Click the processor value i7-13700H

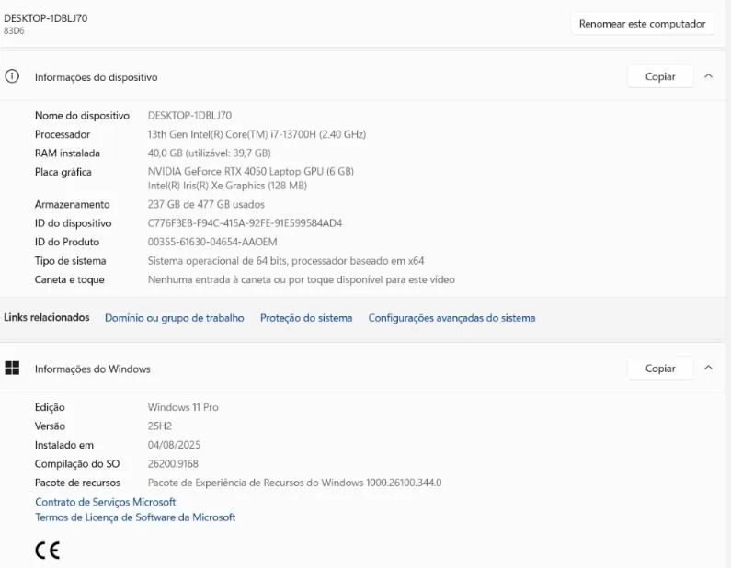point(257,134)
